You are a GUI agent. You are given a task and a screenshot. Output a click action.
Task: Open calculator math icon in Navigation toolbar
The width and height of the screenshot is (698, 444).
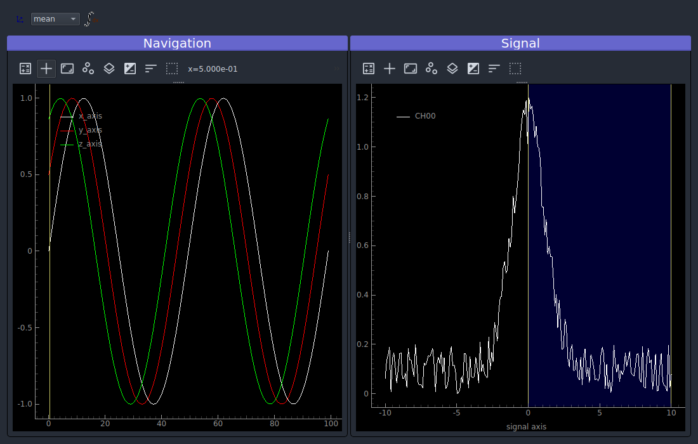point(25,69)
